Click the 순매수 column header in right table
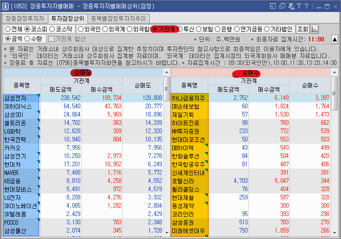This screenshot has width=341, height=239. coord(310,85)
